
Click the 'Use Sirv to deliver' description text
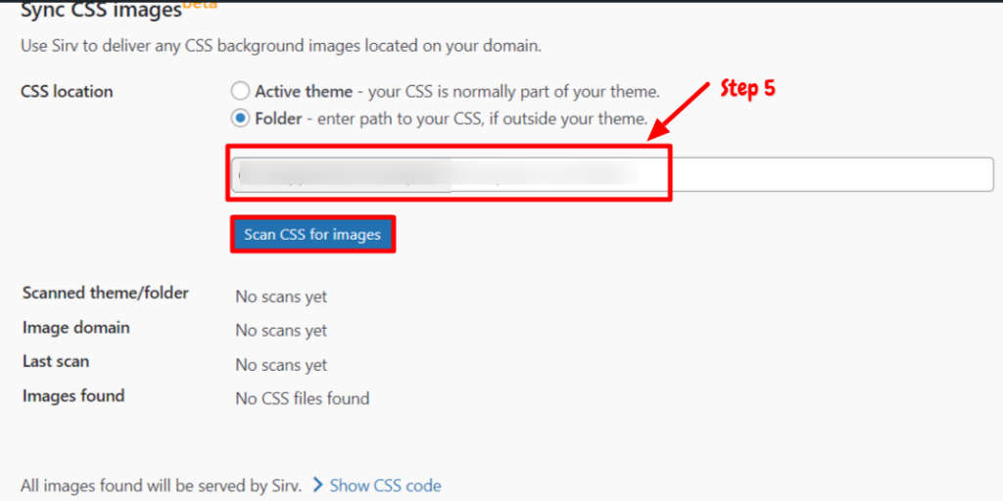pyautogui.click(x=281, y=46)
